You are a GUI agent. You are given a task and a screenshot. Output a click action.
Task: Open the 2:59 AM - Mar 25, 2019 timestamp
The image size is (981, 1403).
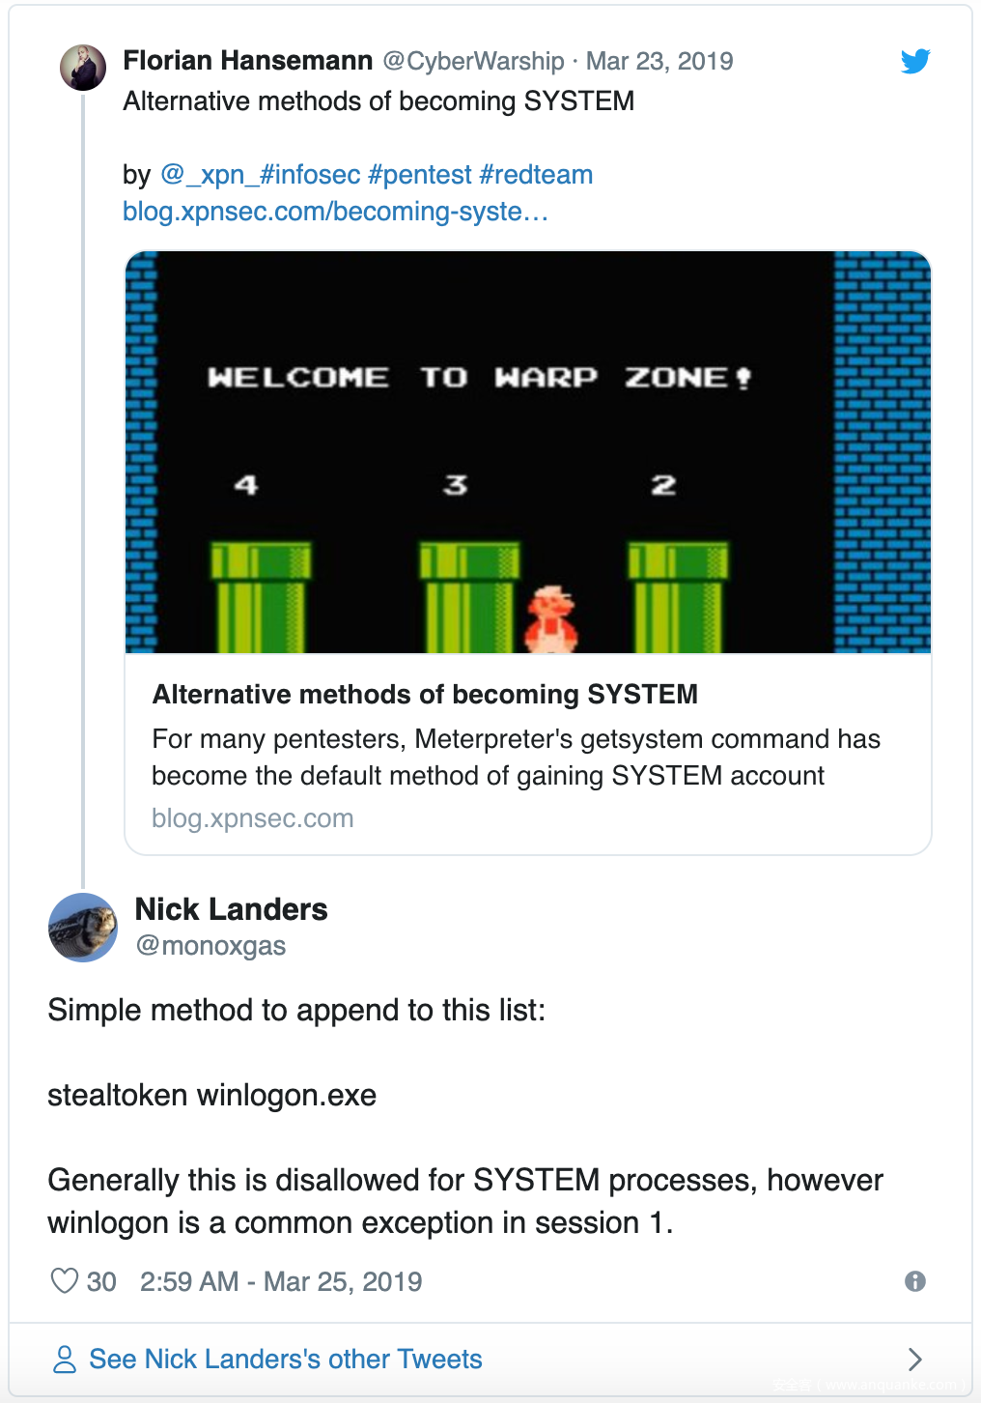[x=281, y=1282]
